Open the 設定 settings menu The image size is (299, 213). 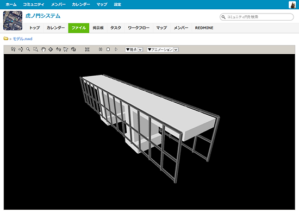pyautogui.click(x=117, y=4)
